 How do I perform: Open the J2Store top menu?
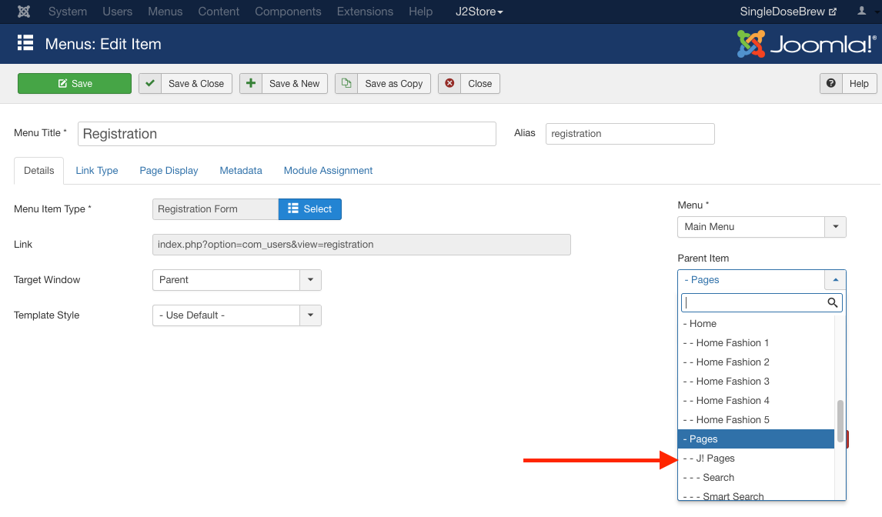[x=477, y=12]
